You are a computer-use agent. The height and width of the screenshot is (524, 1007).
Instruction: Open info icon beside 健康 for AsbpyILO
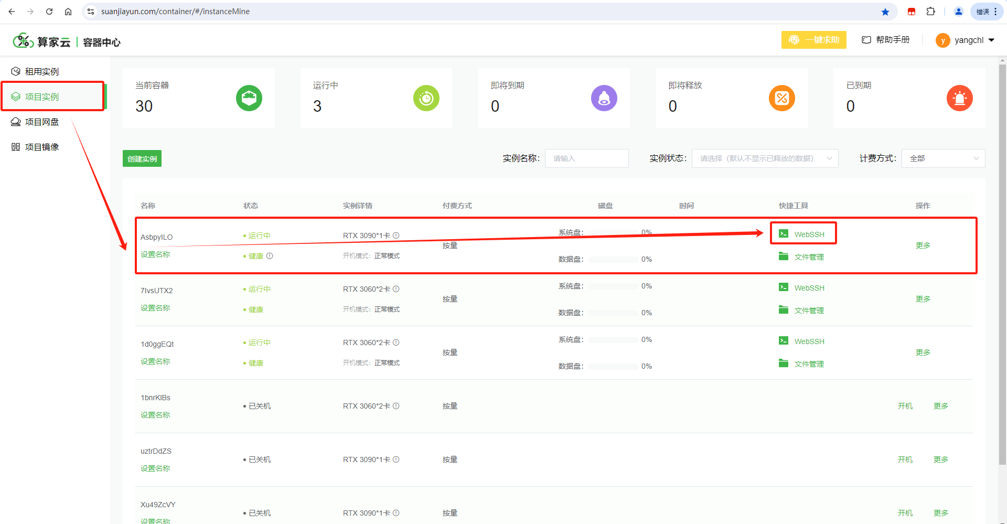point(270,256)
